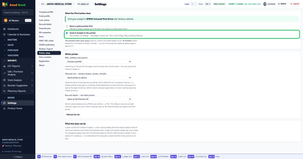Click the Sale / Purchase Analysis trend icon
Image resolution: width=303 pixels, height=159 pixels.
click(x=4, y=73)
